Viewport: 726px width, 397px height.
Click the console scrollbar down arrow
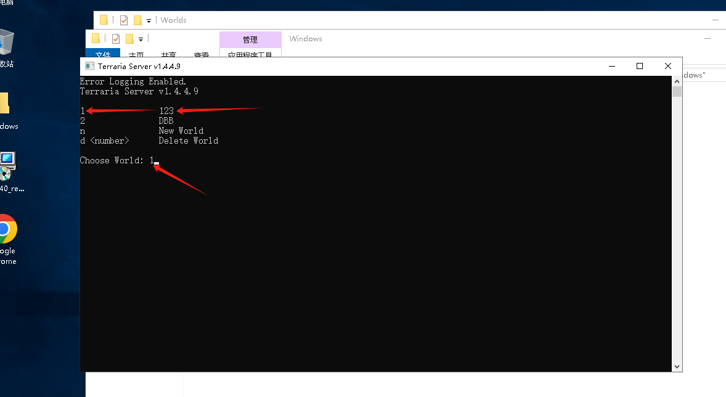[677, 367]
